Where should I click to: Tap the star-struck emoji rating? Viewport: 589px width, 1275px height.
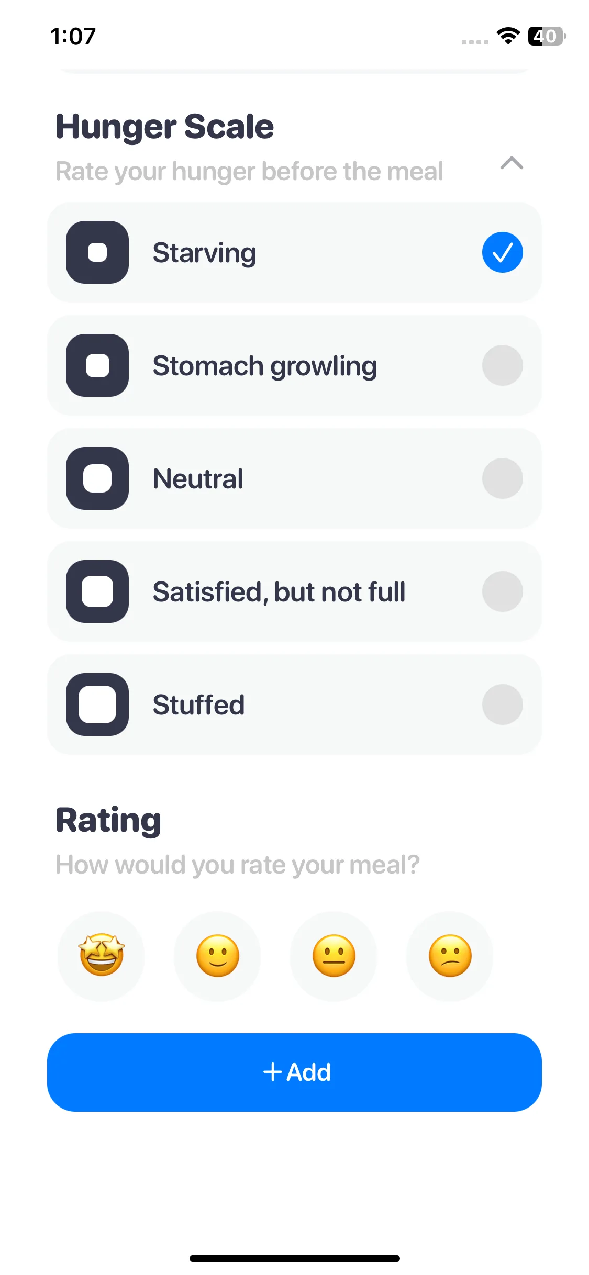pyautogui.click(x=101, y=956)
